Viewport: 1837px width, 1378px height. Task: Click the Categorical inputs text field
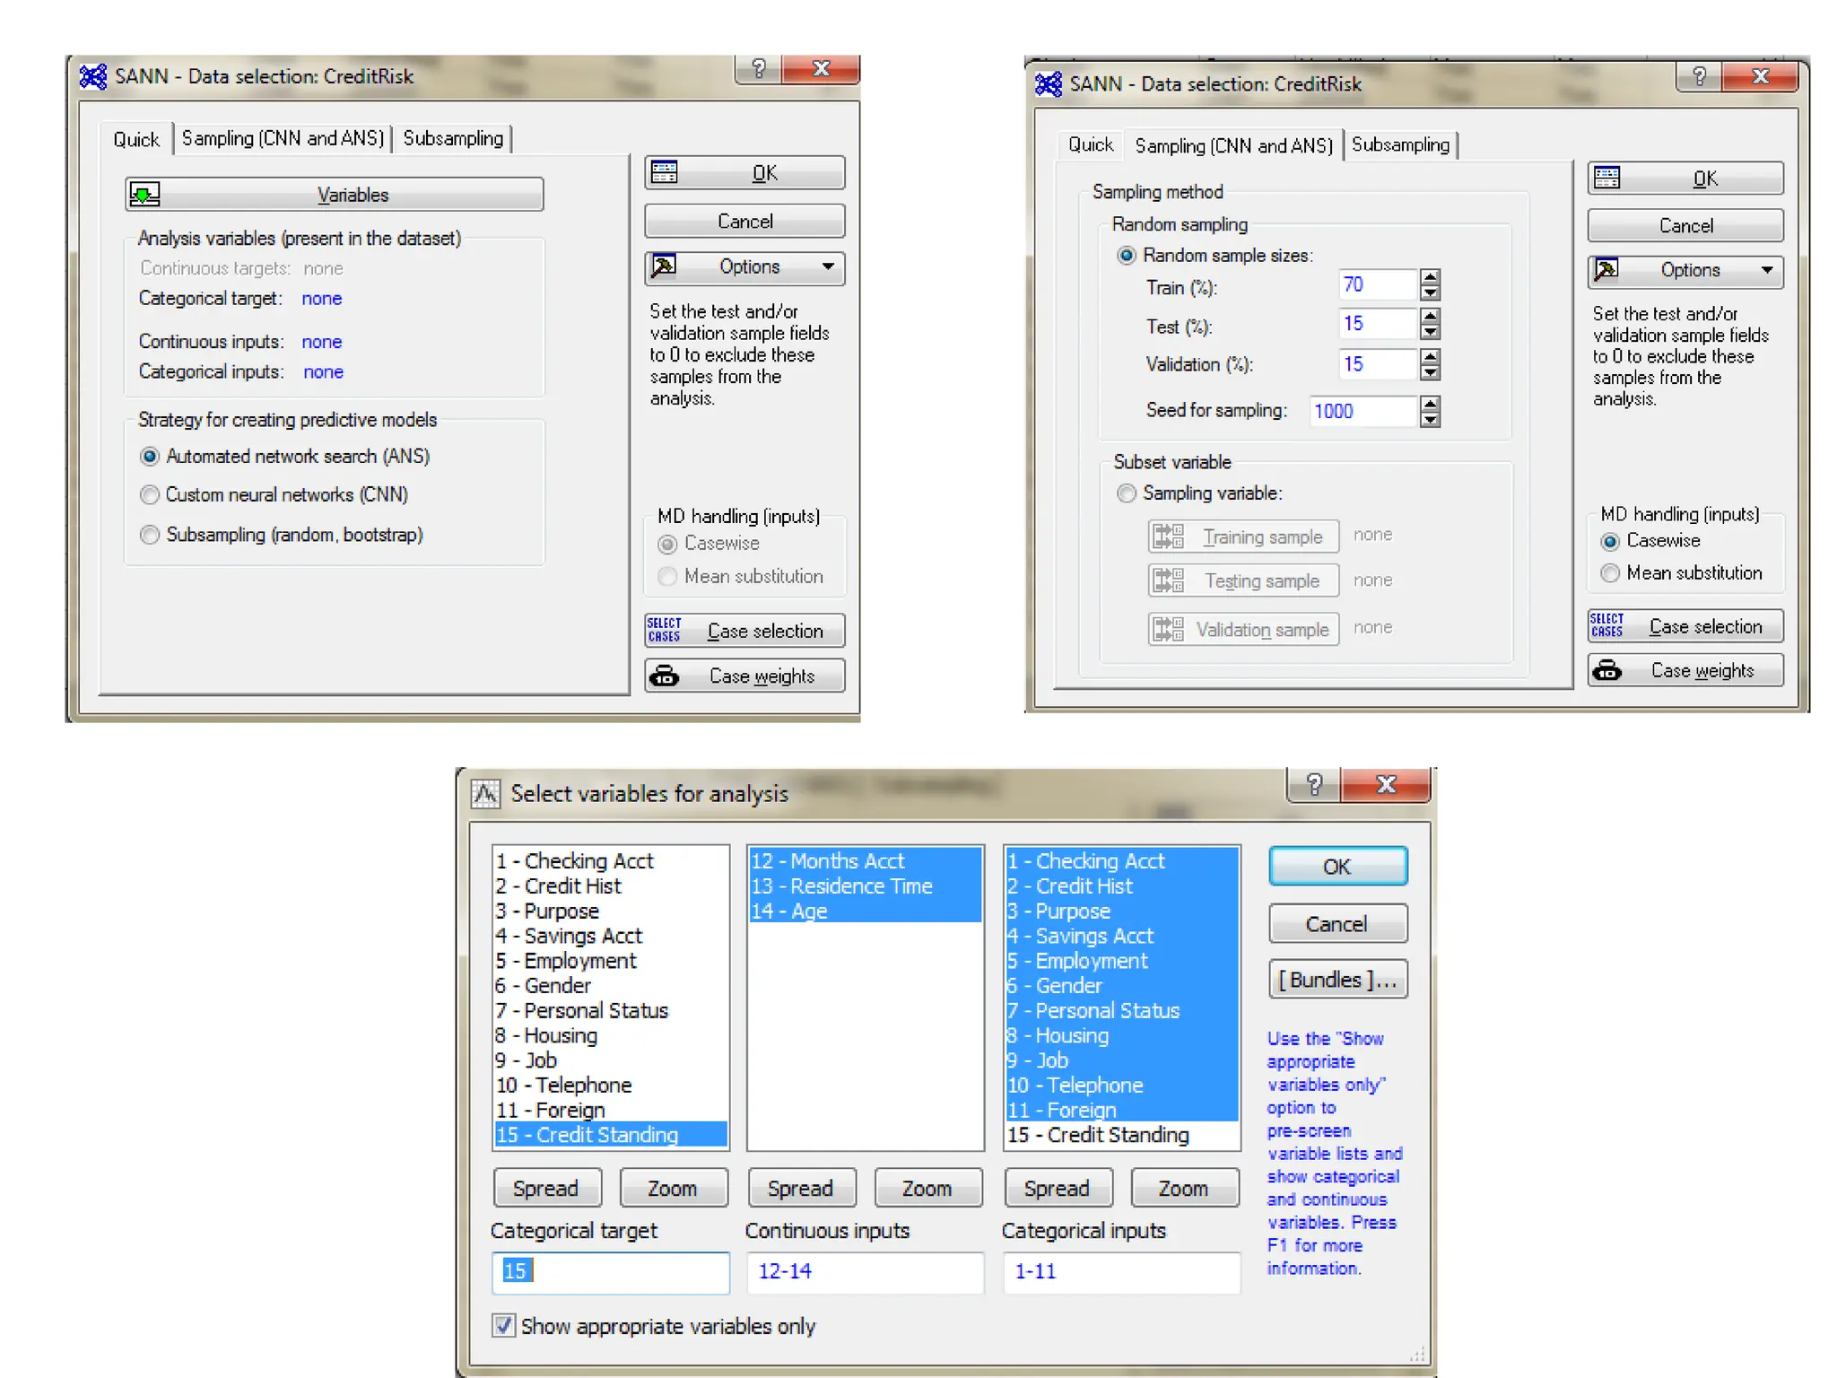click(x=1121, y=1271)
